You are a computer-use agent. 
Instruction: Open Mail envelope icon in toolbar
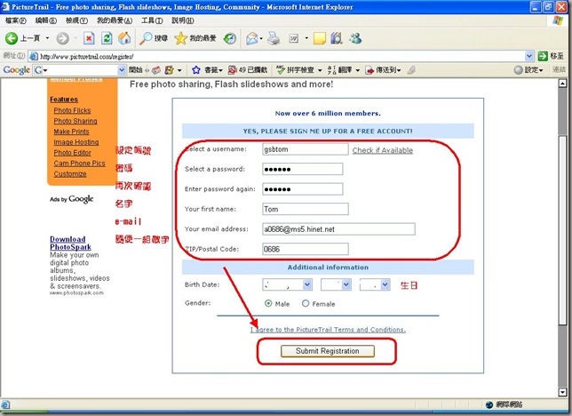251,38
